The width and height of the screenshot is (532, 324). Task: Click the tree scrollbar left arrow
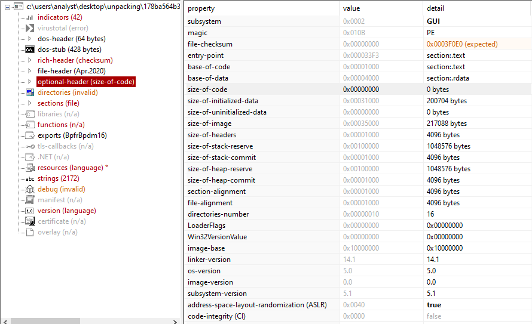(5, 321)
